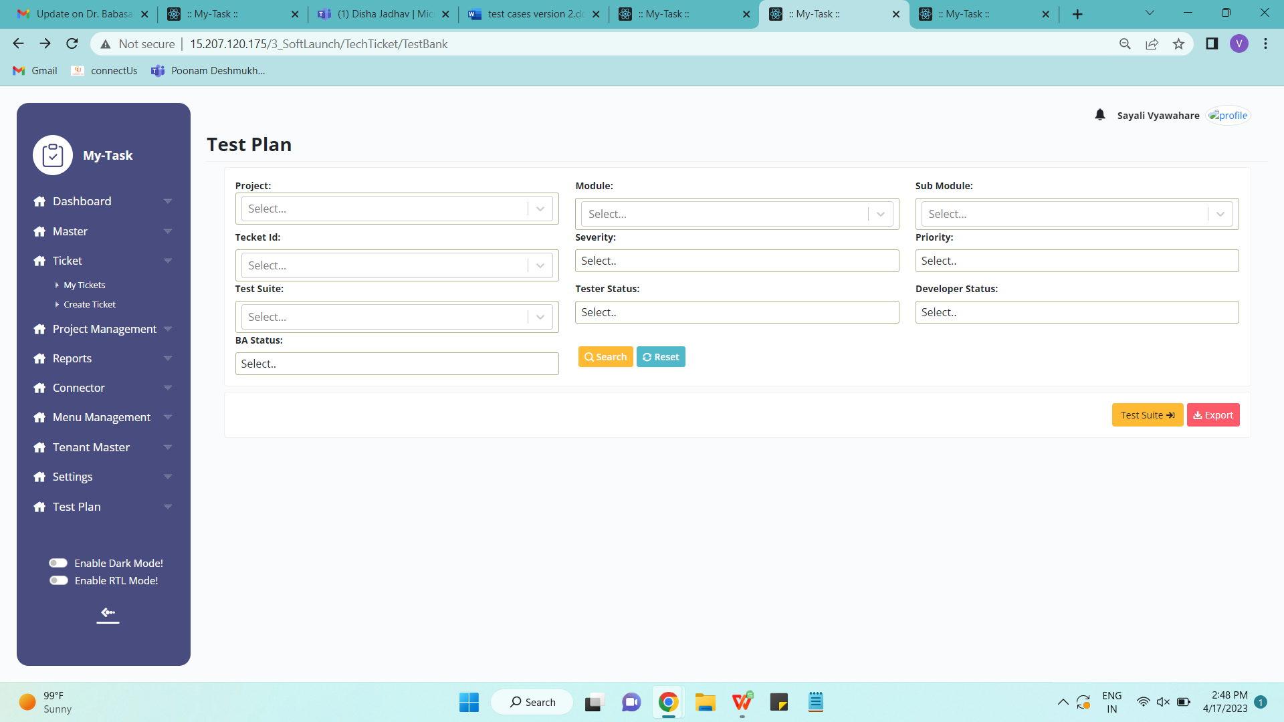
Task: Bookmark this page with the star icon
Action: click(x=1178, y=44)
